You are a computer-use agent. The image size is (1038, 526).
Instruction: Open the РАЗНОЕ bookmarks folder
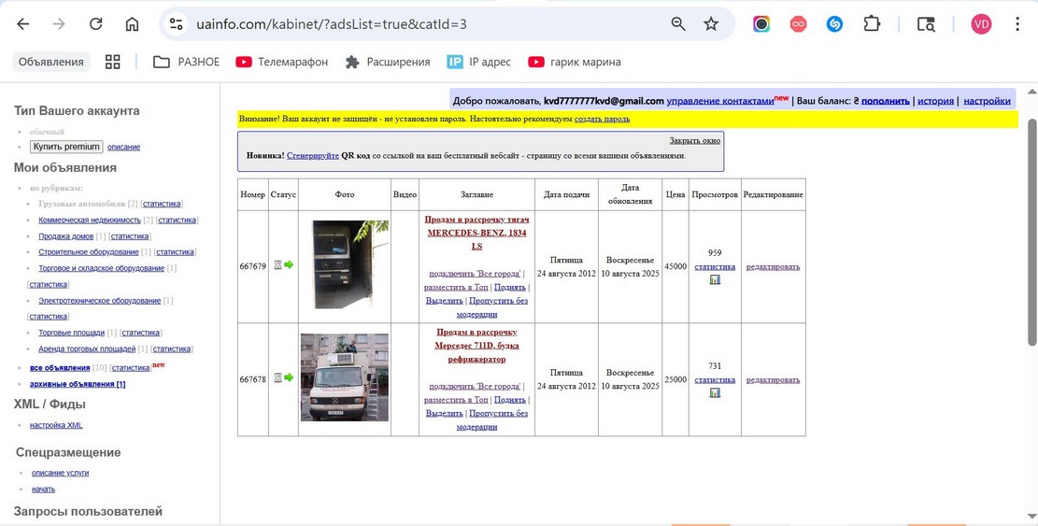pyautogui.click(x=186, y=63)
